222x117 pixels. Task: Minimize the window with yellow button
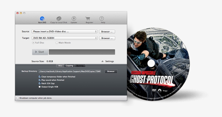coord(21,13)
